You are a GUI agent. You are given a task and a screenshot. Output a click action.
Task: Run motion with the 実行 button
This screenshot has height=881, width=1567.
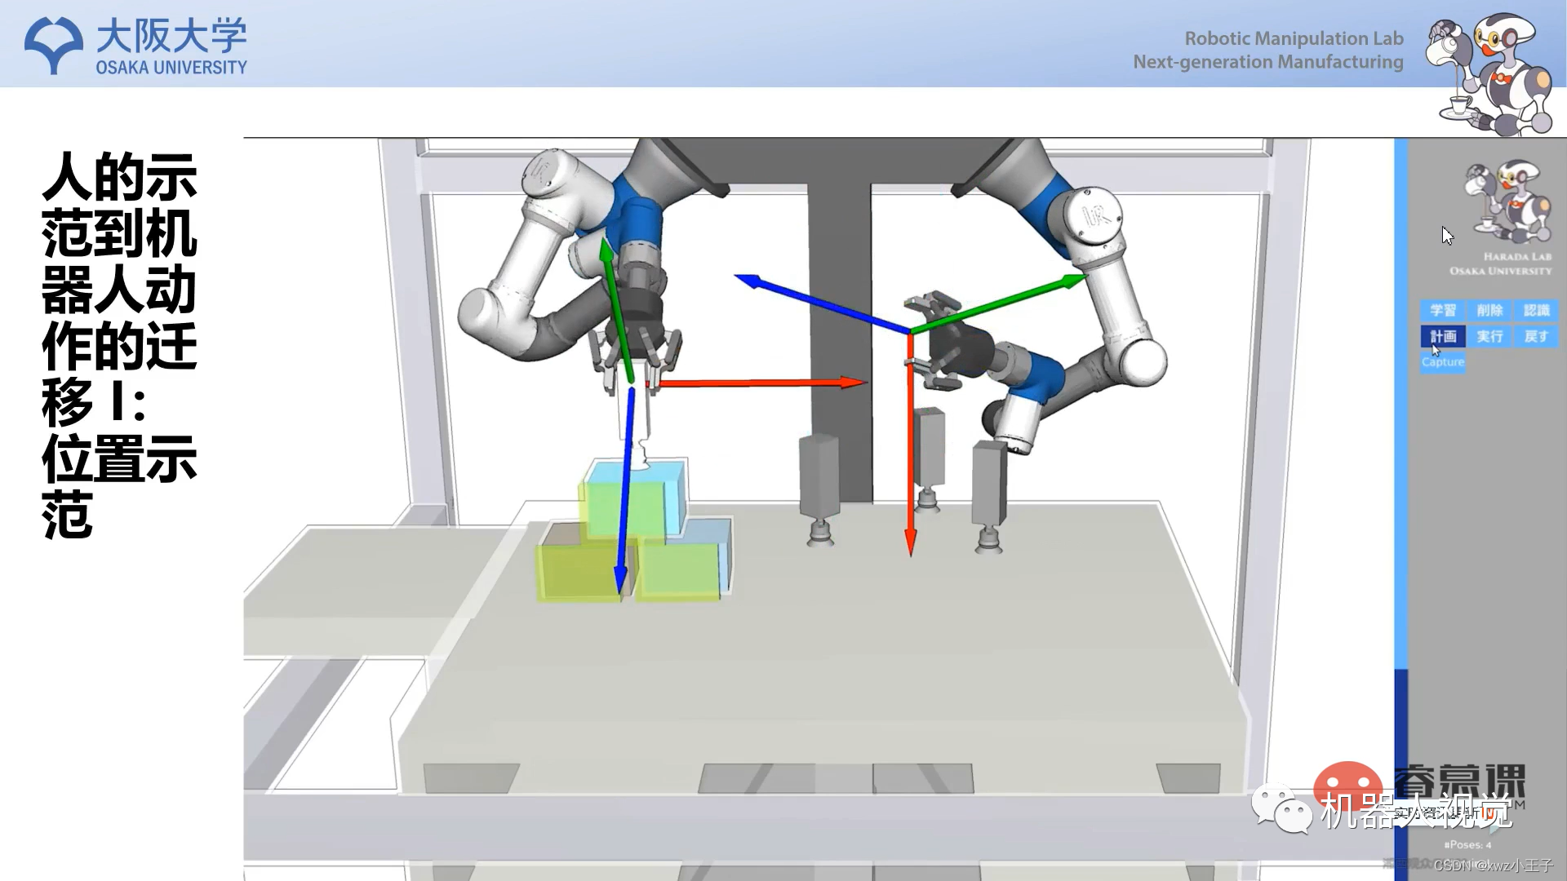click(x=1489, y=336)
